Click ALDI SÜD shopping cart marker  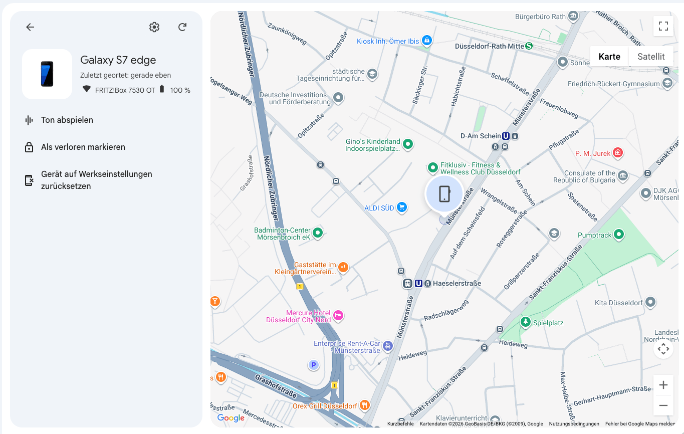click(x=401, y=207)
